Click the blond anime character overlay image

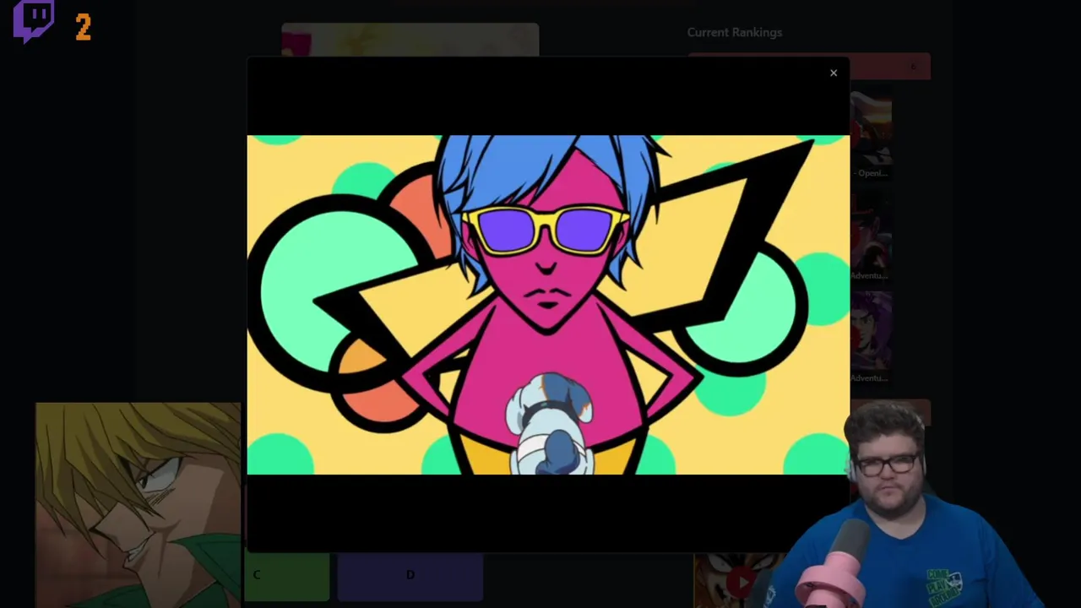click(x=139, y=505)
